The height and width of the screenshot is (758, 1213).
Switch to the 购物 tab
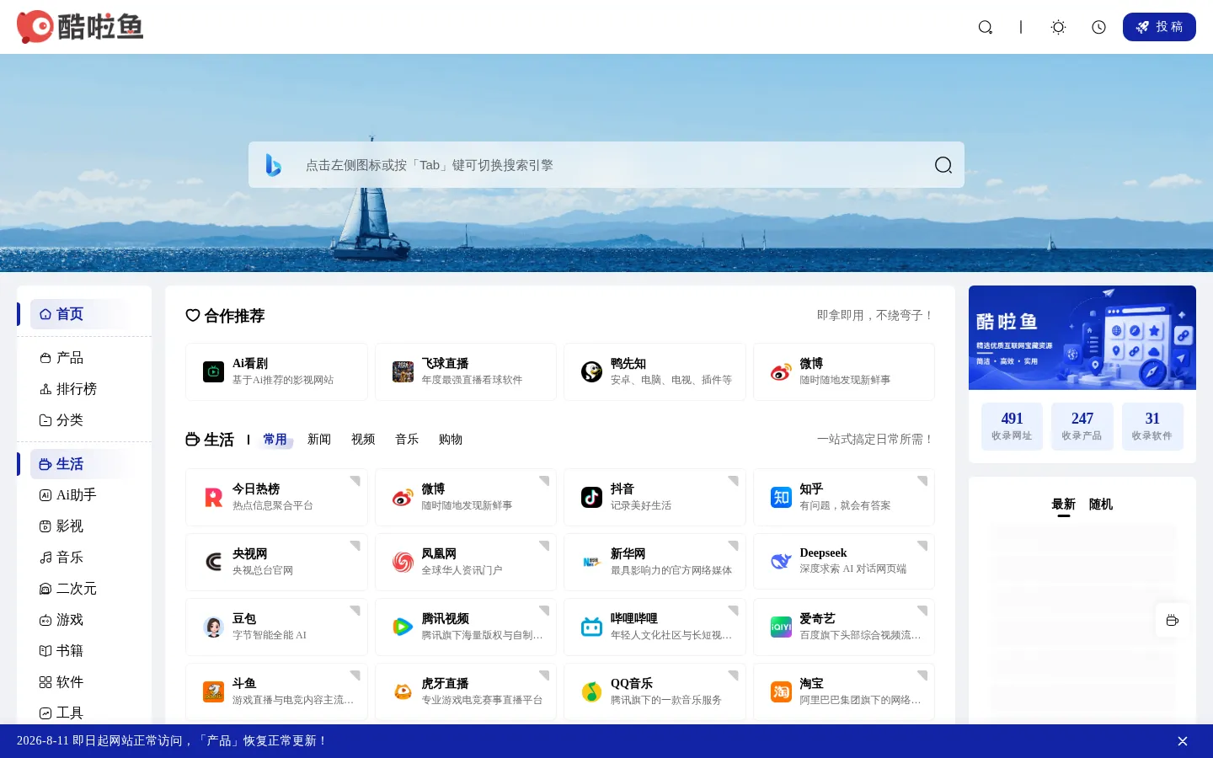point(451,440)
